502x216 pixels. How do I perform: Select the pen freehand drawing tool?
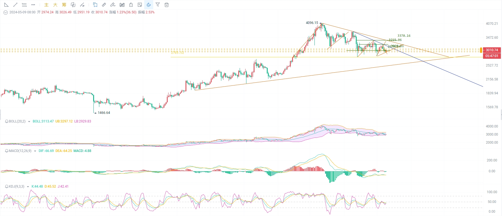click(x=113, y=5)
